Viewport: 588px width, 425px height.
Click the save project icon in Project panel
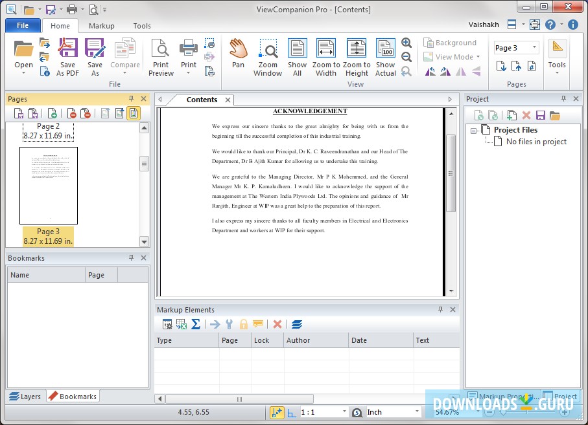[x=541, y=115]
